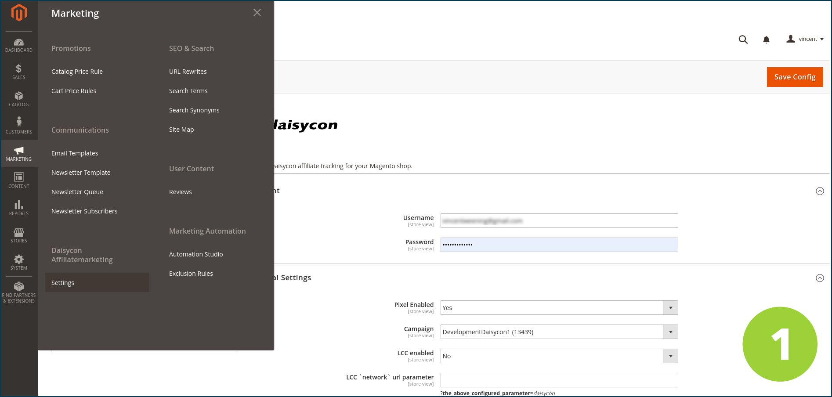Click the Daisycon Affiliatemarketing heading

click(x=82, y=255)
